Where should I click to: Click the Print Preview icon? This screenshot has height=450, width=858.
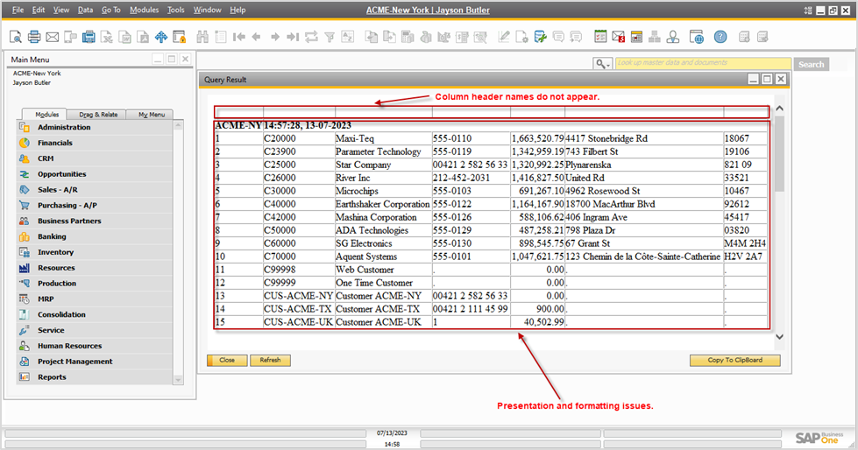16,37
